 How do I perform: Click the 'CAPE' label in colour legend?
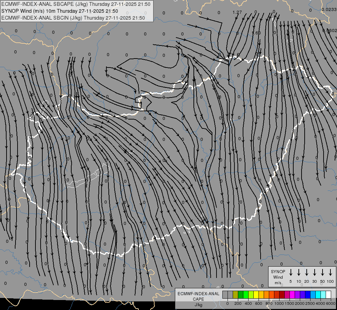point(198,299)
